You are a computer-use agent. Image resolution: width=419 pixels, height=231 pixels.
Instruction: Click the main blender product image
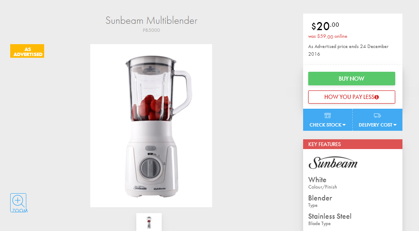pyautogui.click(x=151, y=126)
